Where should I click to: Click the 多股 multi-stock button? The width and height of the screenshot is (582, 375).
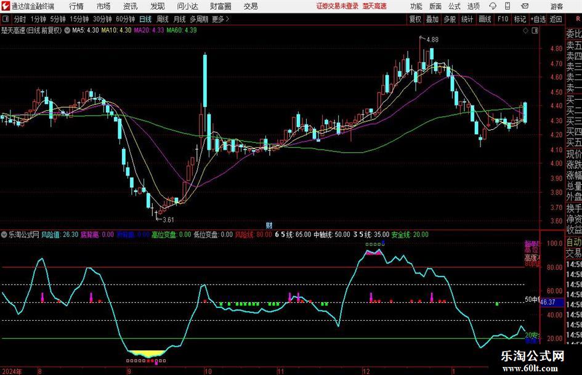(450, 19)
